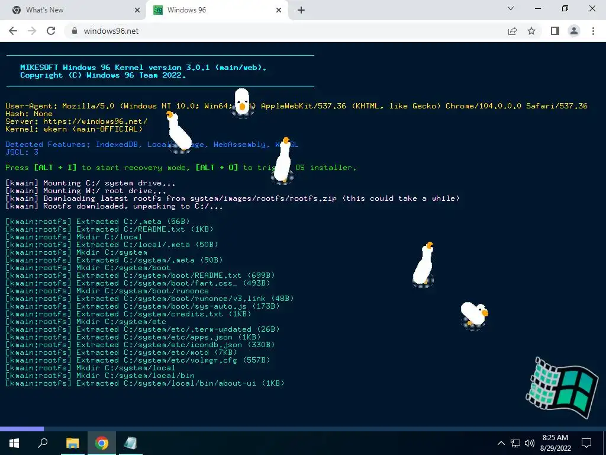This screenshot has height=455, width=606.
Task: Click the goose over the OS installer text
Action: click(283, 161)
